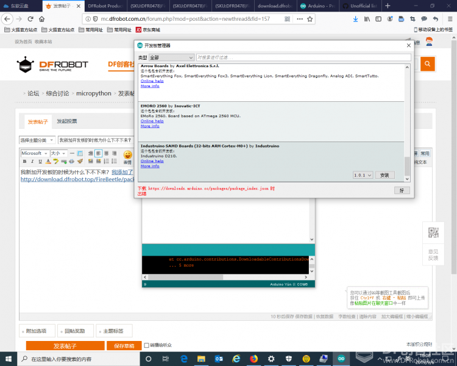The width and height of the screenshot is (457, 366).
Task: Click the 发表帖子 orange submit button
Action: (65, 346)
